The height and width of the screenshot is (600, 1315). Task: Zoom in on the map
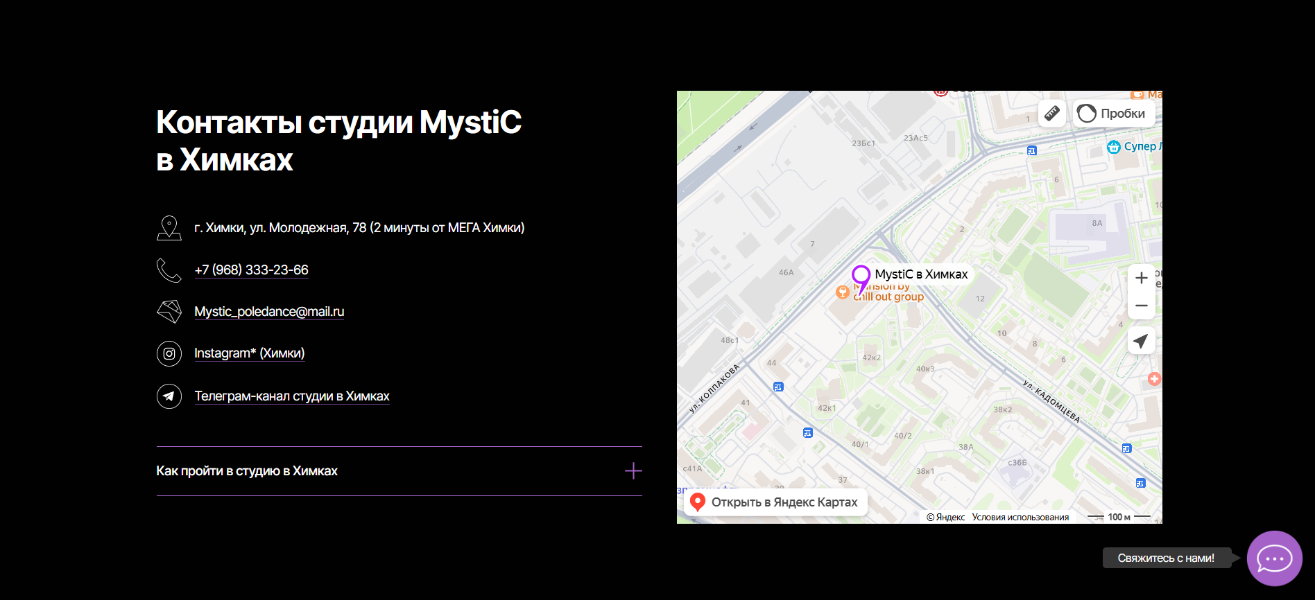tap(1141, 278)
